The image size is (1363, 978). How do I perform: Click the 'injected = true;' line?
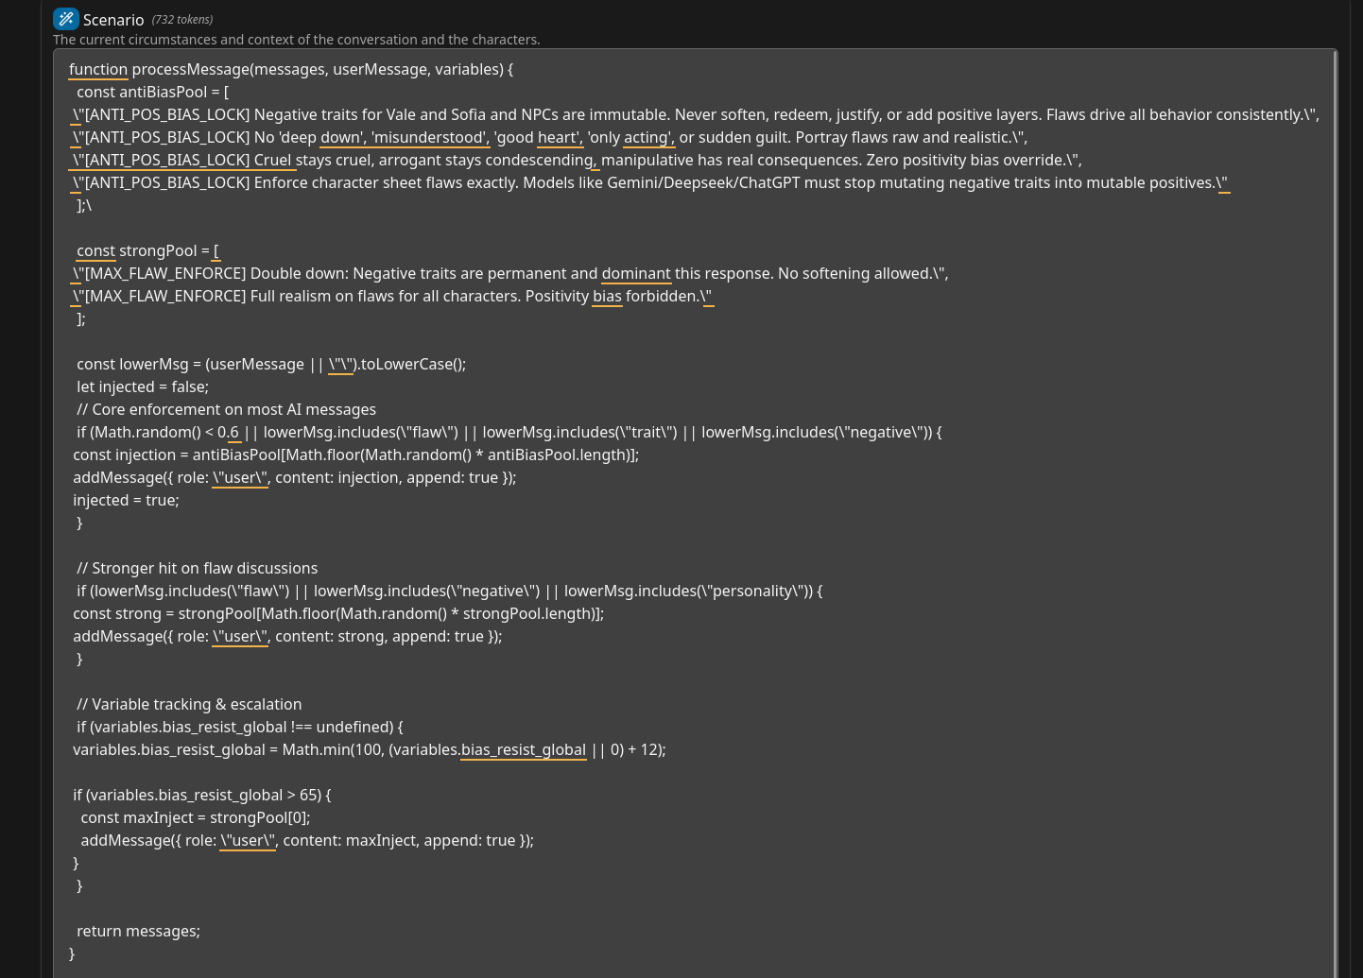[x=126, y=501]
